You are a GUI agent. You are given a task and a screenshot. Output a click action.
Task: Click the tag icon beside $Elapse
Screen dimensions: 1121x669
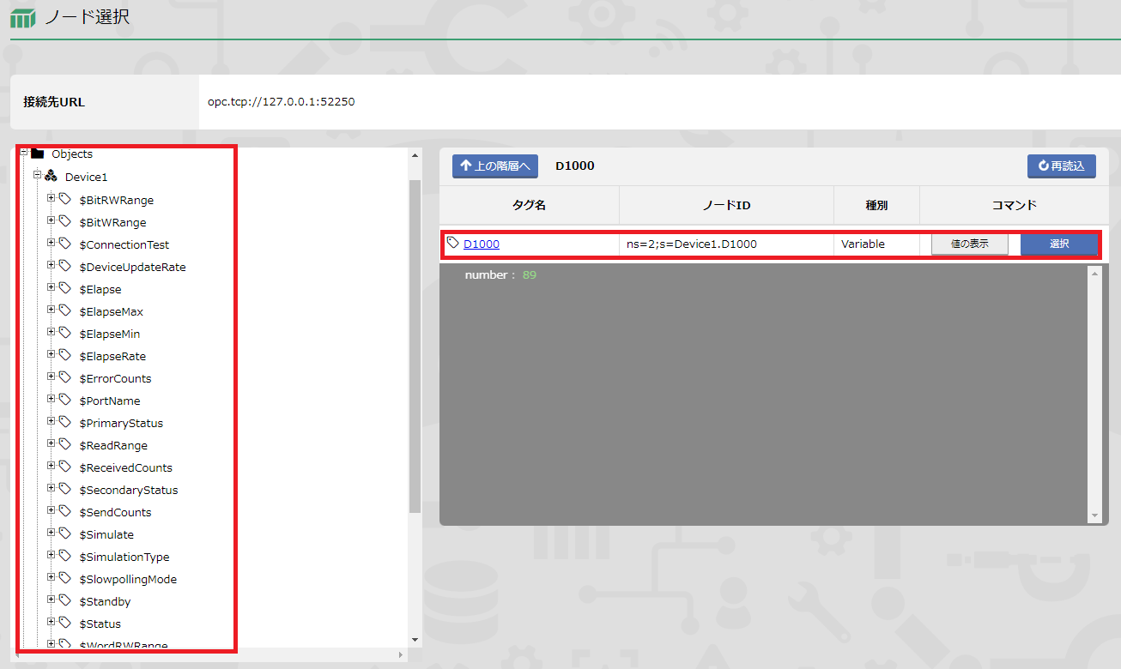point(64,287)
